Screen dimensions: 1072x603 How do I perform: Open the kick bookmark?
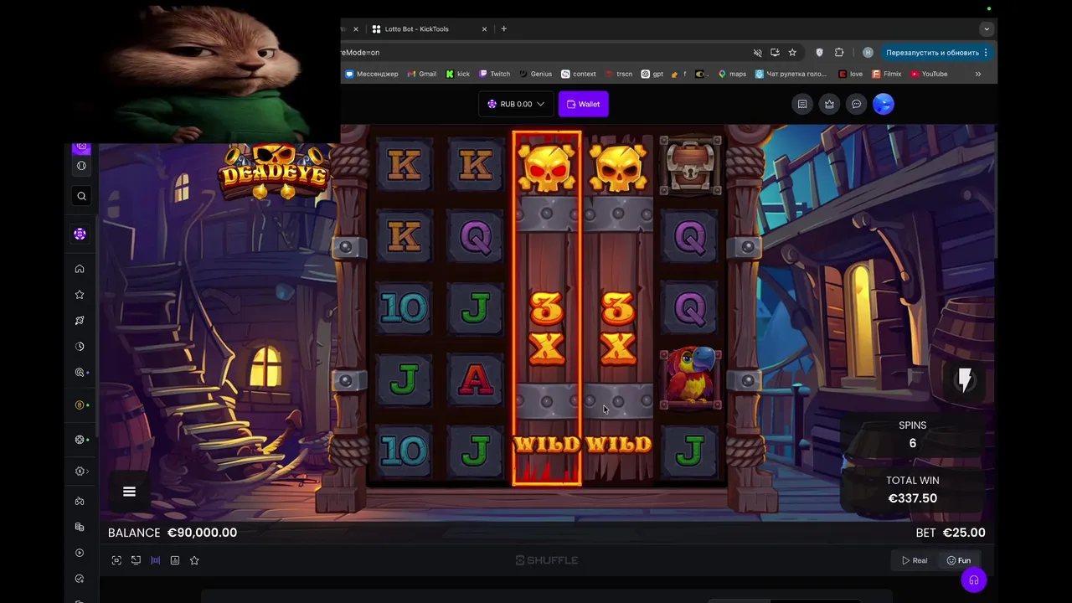[458, 74]
